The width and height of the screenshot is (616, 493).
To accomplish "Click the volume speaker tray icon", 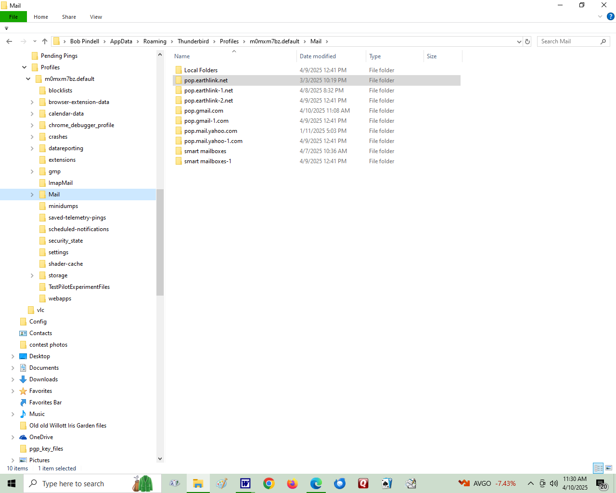I will pyautogui.click(x=554, y=483).
